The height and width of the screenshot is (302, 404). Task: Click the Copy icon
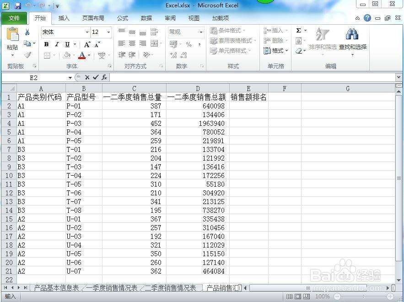point(27,43)
